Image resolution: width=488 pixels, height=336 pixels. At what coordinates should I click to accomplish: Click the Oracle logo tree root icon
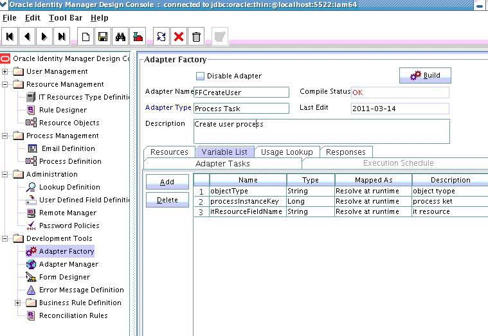tap(5, 58)
